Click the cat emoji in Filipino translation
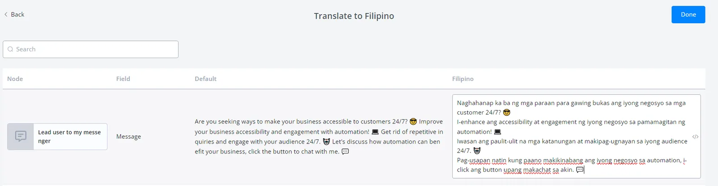Screen dimensions: 718x186 [477, 151]
